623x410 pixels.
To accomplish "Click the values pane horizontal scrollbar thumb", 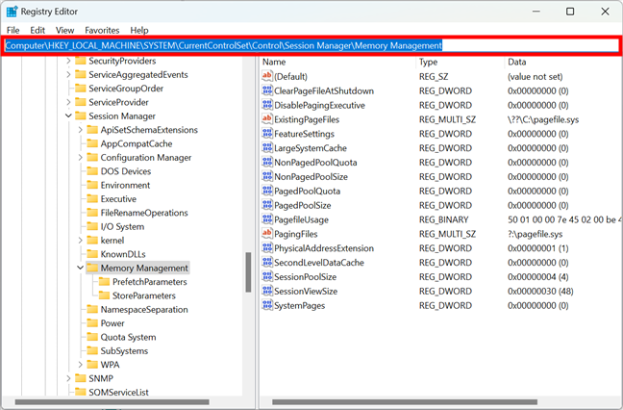I will [405, 402].
